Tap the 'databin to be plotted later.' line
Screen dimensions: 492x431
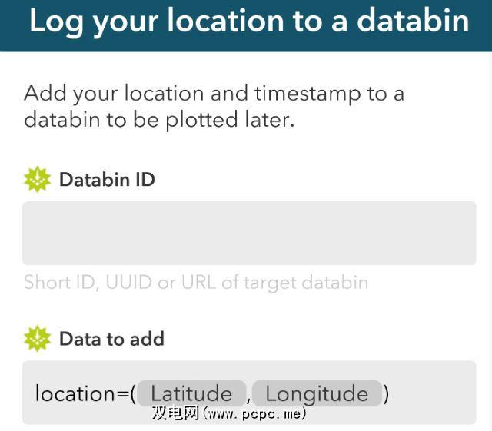tap(159, 120)
